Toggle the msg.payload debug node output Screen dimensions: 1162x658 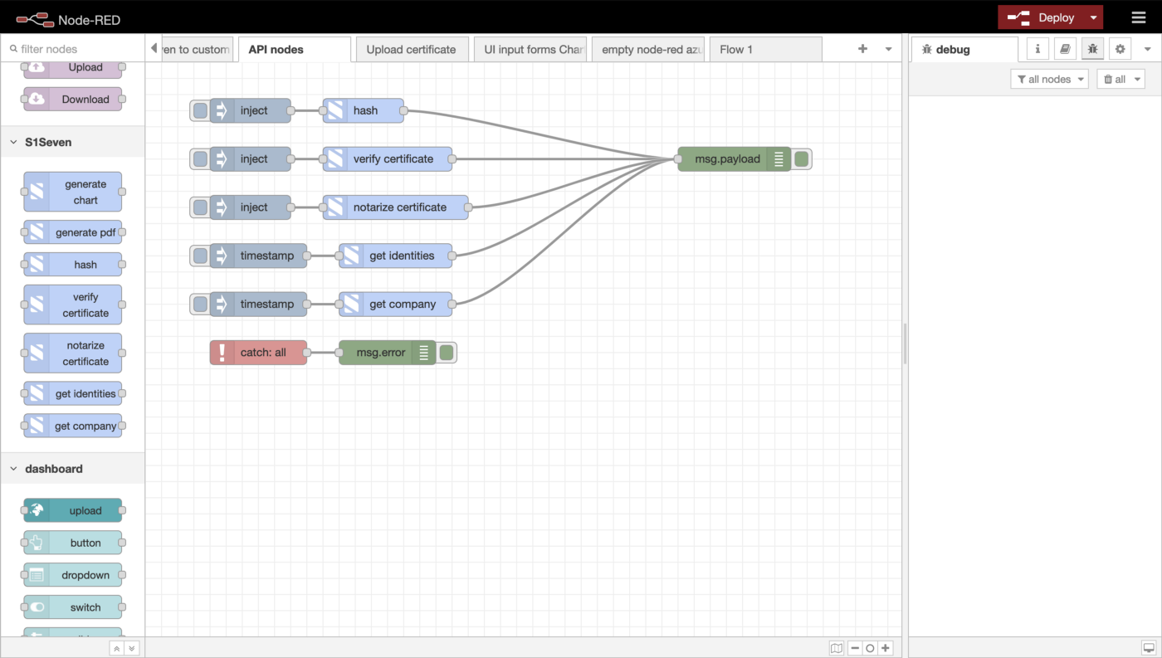tap(801, 159)
